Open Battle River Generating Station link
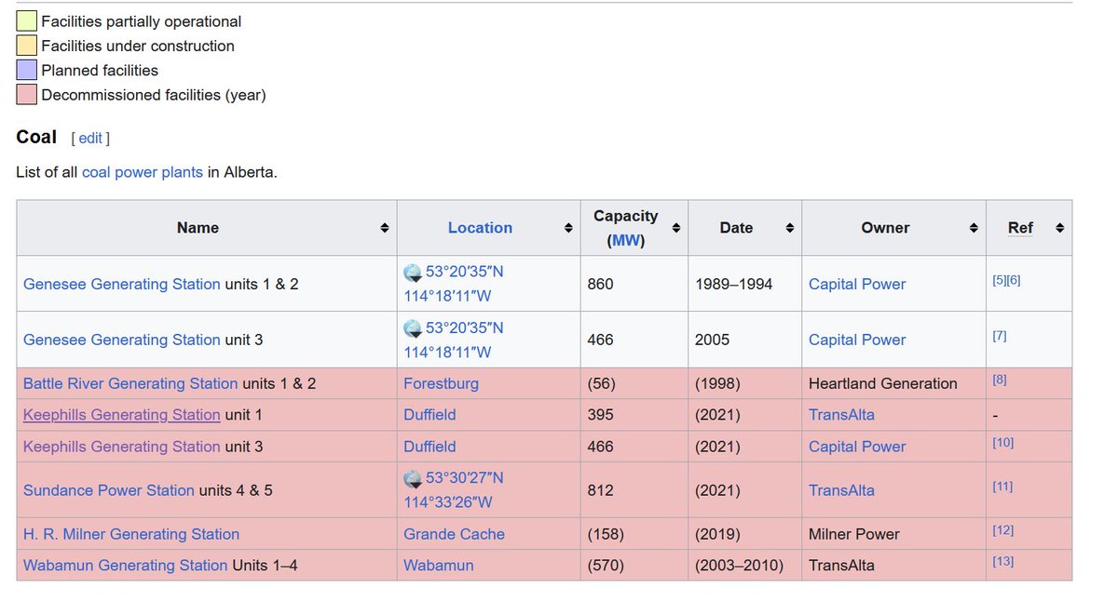This screenshot has width=1118, height=601. (130, 383)
